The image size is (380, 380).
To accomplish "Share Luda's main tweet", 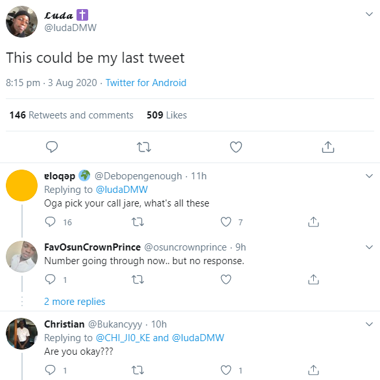I will [x=328, y=147].
